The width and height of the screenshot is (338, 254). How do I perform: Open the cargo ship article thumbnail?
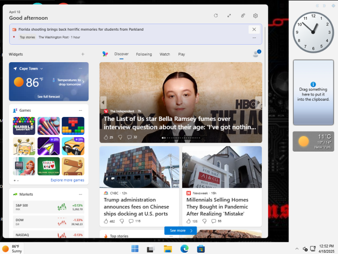coord(139,167)
